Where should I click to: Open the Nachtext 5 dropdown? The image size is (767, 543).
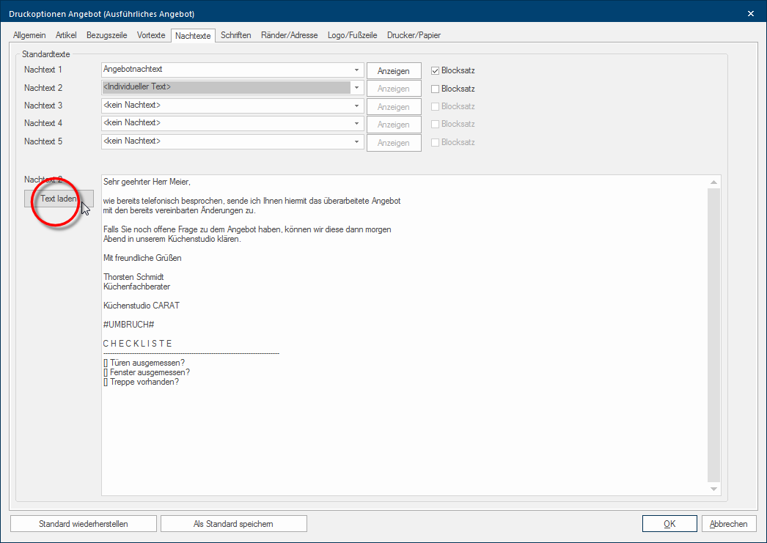[356, 141]
